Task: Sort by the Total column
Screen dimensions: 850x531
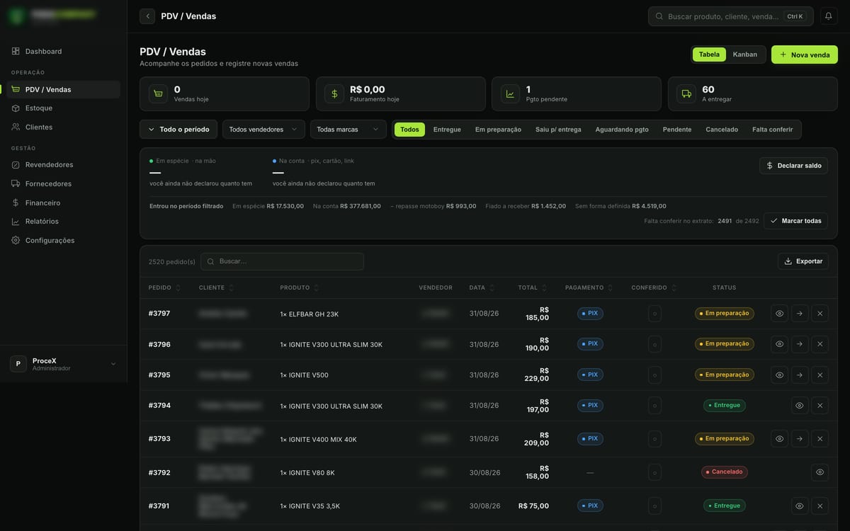Action: 533,287
